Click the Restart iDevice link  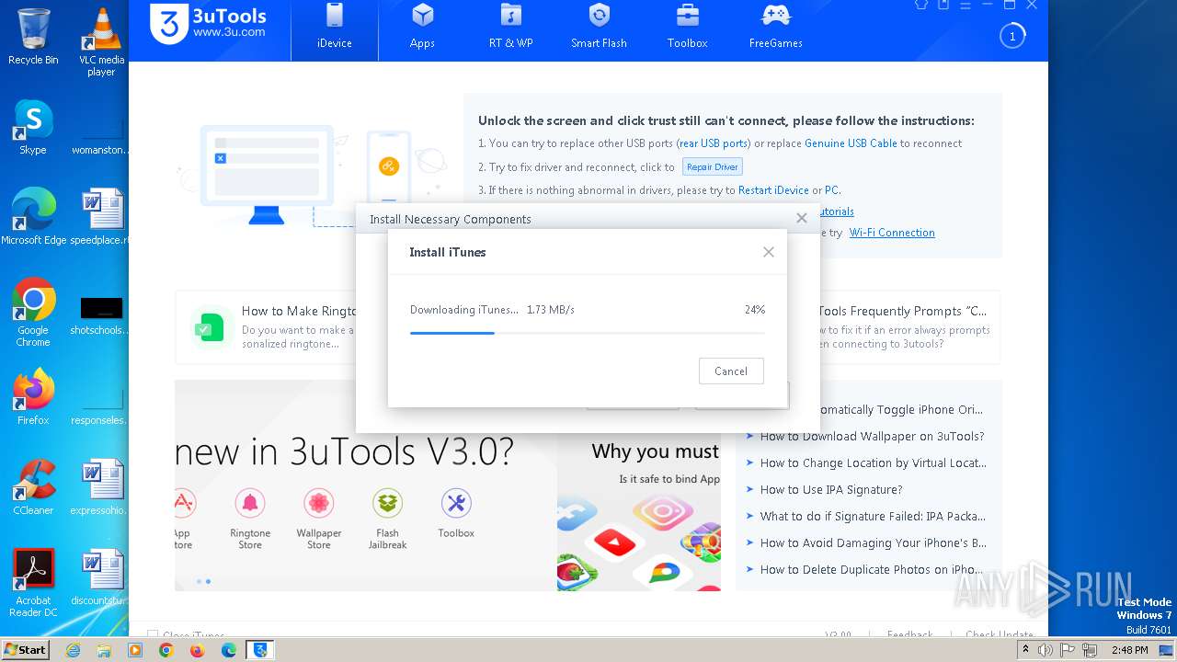point(773,190)
